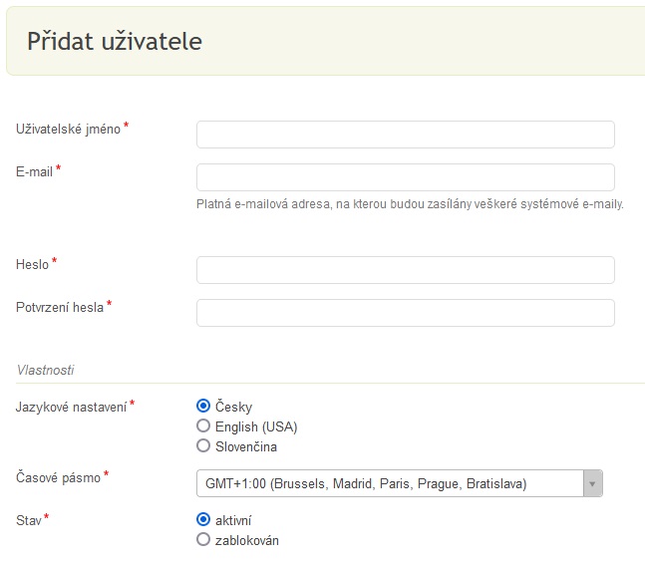The image size is (645, 564).
Task: Click the Heslo label text
Action: (x=32, y=264)
